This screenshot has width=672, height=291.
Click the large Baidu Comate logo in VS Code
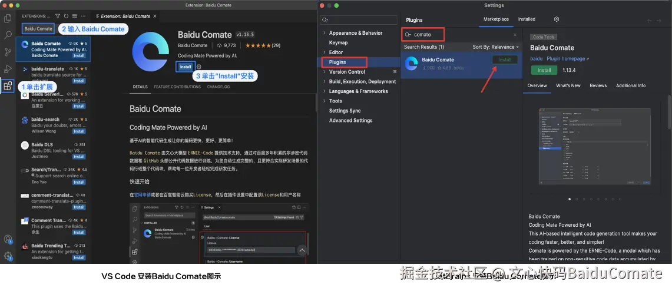click(x=150, y=51)
